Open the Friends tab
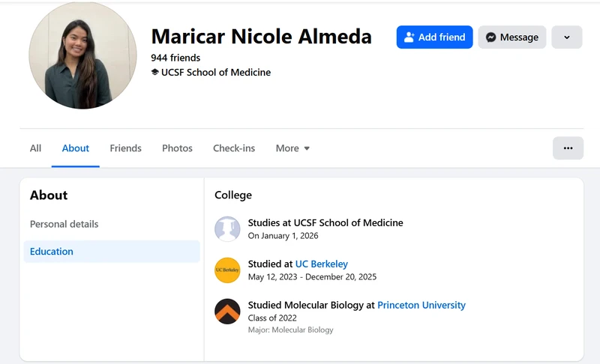The width and height of the screenshot is (600, 364). click(125, 148)
